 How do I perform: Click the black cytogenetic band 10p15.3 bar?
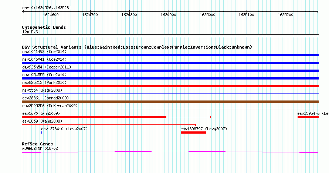click(170, 36)
